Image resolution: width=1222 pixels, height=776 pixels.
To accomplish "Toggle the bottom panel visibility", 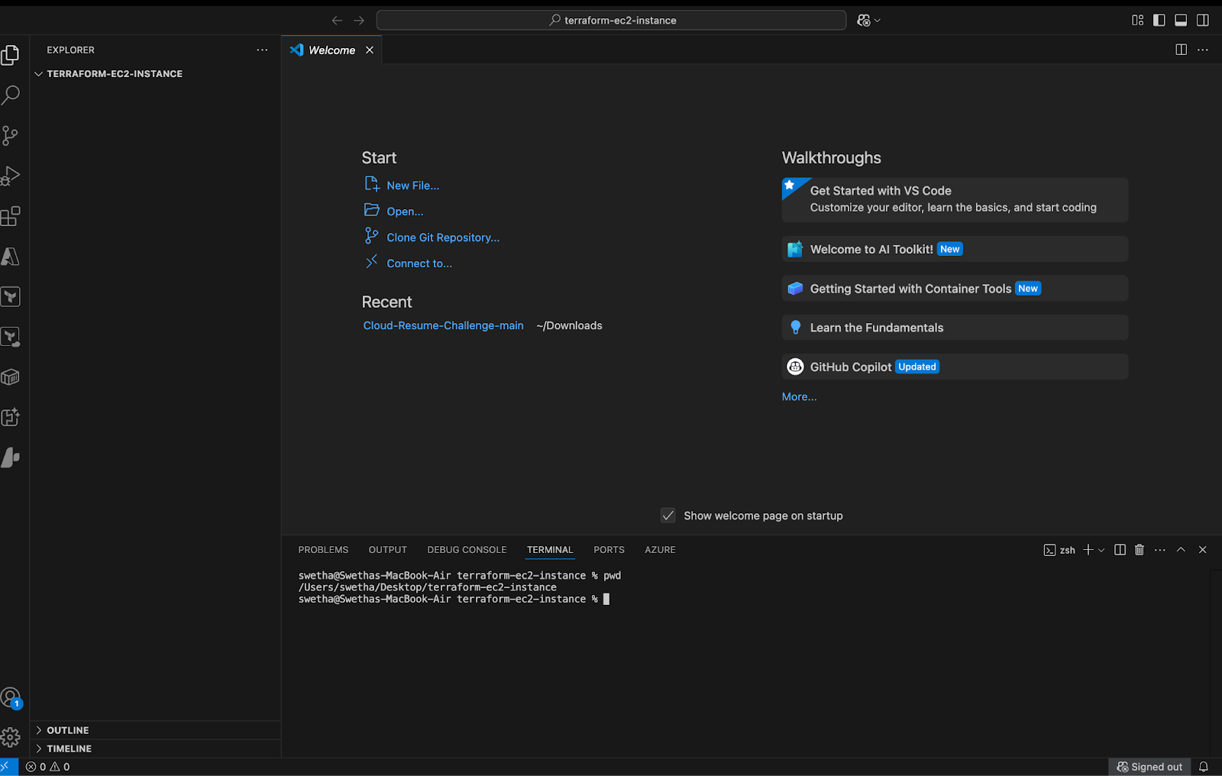I will tap(1181, 21).
